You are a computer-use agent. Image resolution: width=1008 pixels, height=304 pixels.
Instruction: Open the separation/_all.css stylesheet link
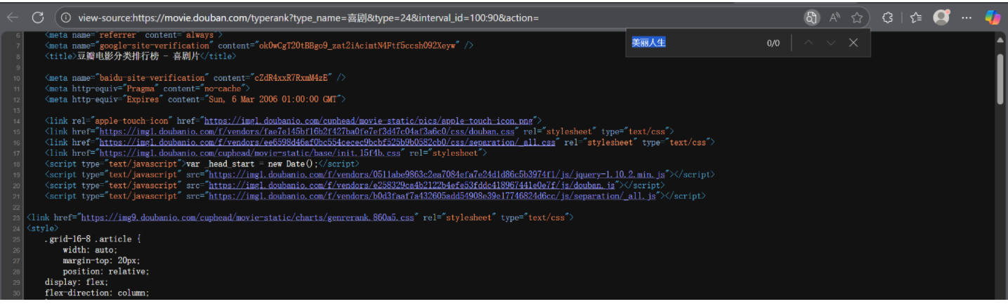[327, 142]
